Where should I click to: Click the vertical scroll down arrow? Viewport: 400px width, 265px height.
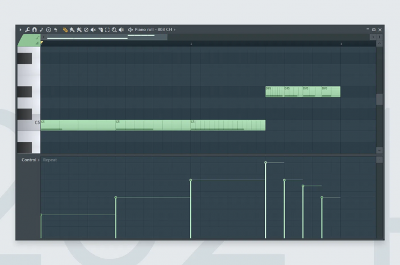(379, 150)
